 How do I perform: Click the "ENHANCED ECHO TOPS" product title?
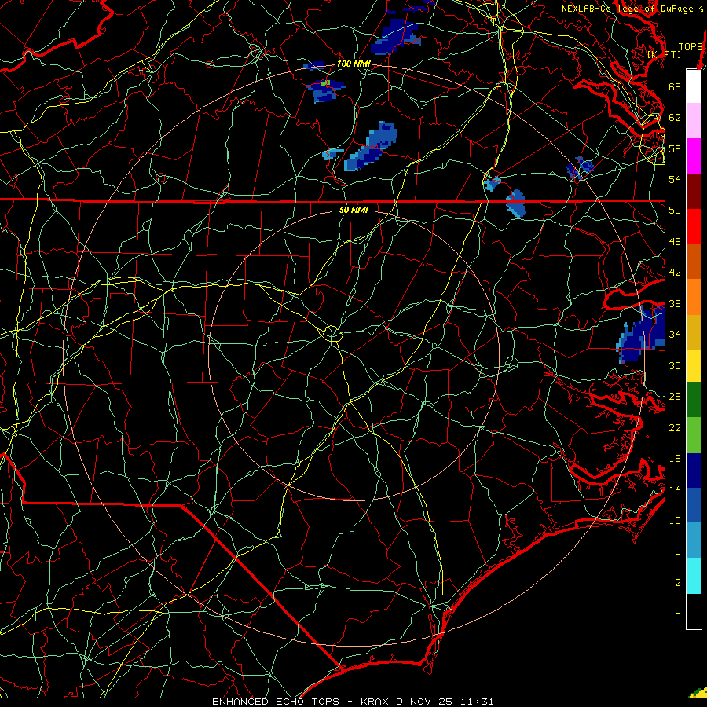pos(276,702)
